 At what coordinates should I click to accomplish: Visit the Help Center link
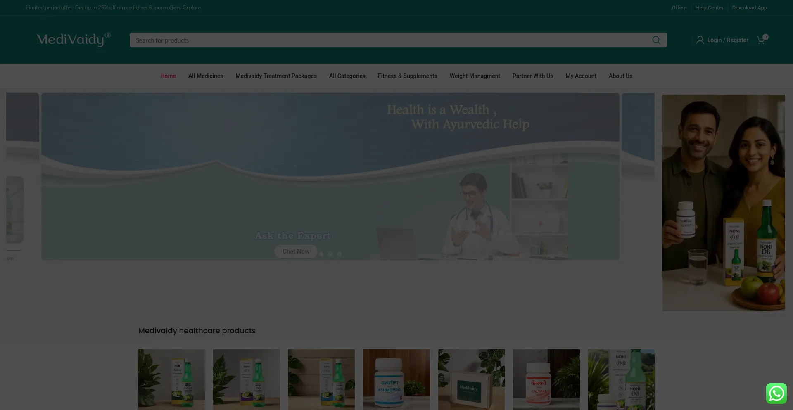pos(709,8)
